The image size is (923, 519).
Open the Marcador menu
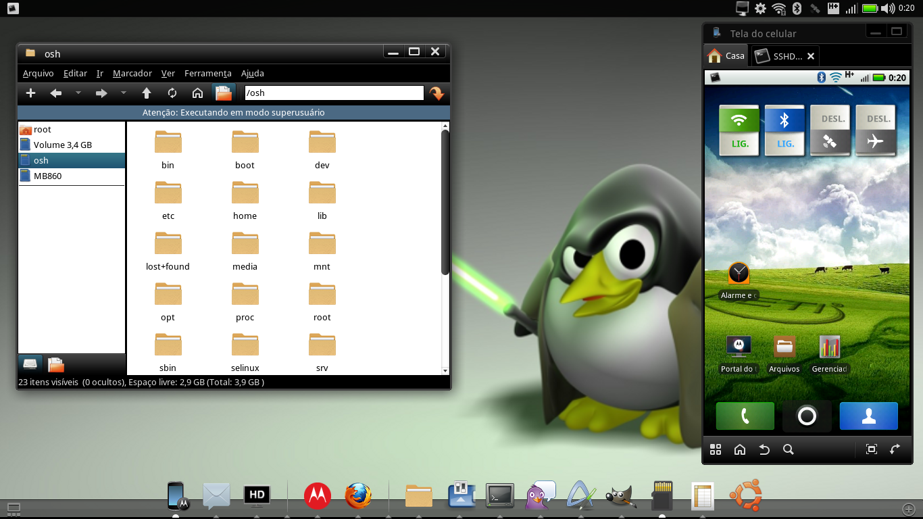pos(132,73)
